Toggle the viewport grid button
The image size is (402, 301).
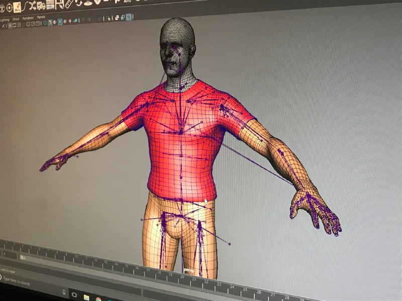[x=10, y=26]
